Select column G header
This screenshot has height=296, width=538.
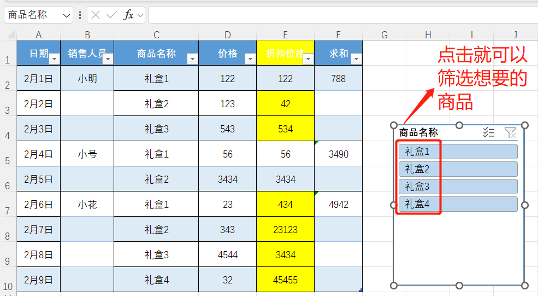click(385, 34)
